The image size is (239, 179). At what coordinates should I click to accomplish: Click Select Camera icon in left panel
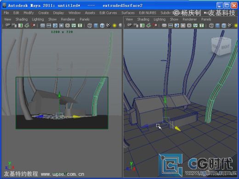click(8, 25)
